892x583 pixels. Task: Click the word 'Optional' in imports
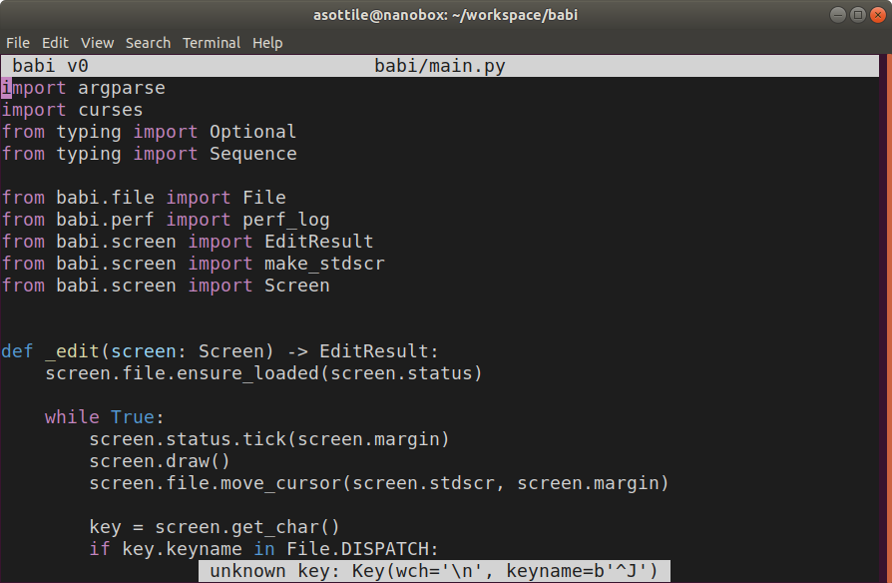[252, 132]
